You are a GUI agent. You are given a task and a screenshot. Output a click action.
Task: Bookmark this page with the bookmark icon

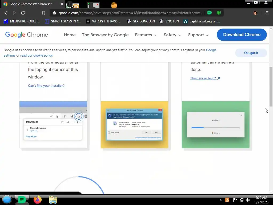coord(44,13)
